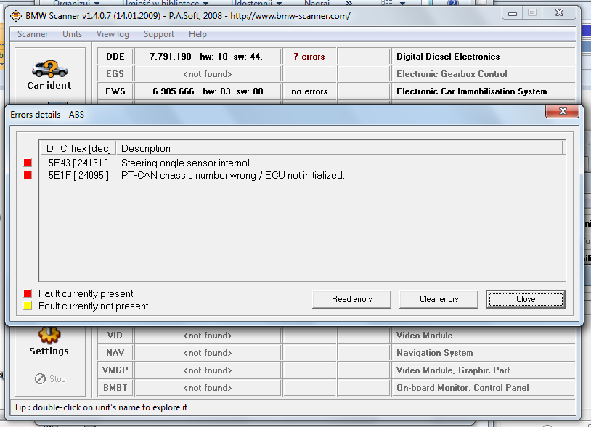The width and height of the screenshot is (591, 427).
Task: Close the Errors details - ABS dialog
Action: (563, 112)
